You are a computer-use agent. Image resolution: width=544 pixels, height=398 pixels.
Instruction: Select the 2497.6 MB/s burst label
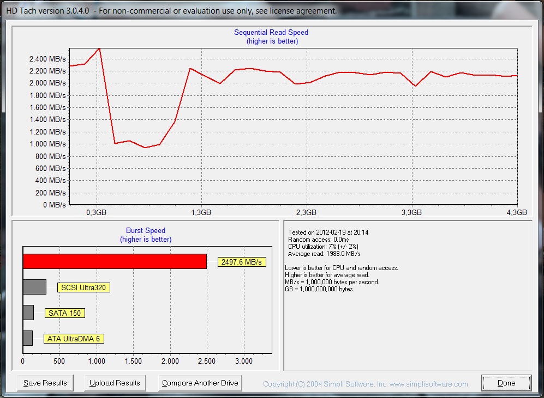(x=242, y=262)
